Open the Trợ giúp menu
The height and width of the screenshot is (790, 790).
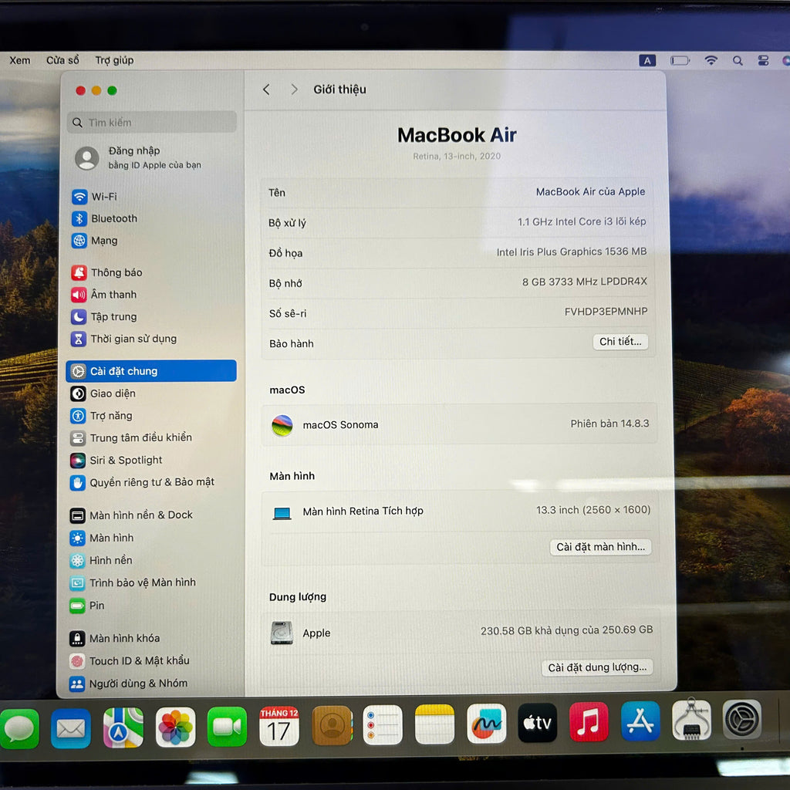pos(114,60)
